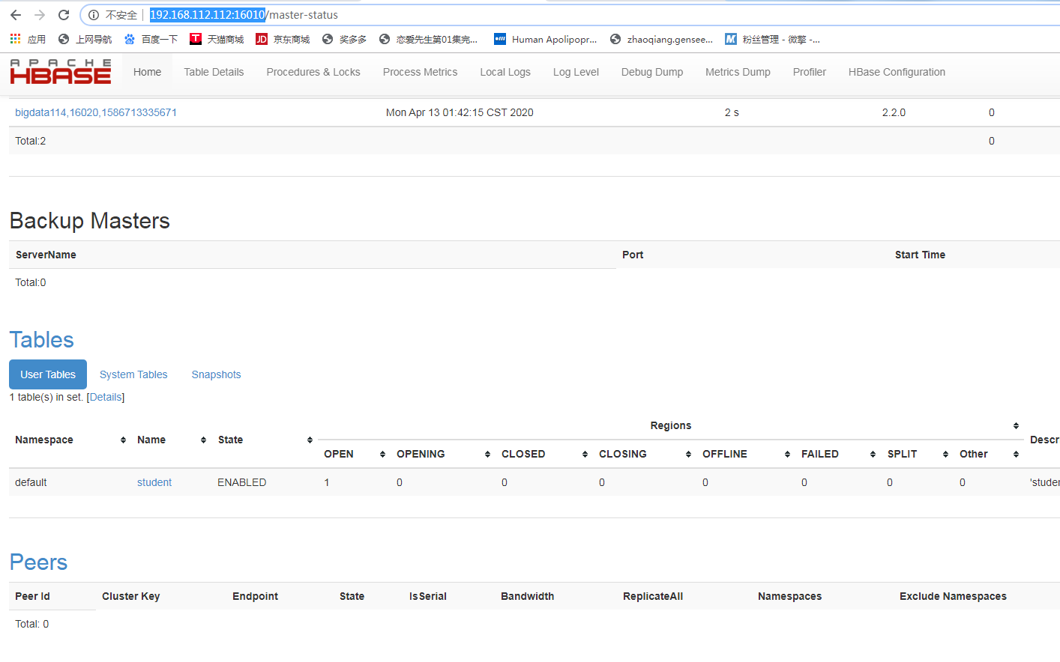
Task: Open Local Logs page
Action: click(x=505, y=72)
